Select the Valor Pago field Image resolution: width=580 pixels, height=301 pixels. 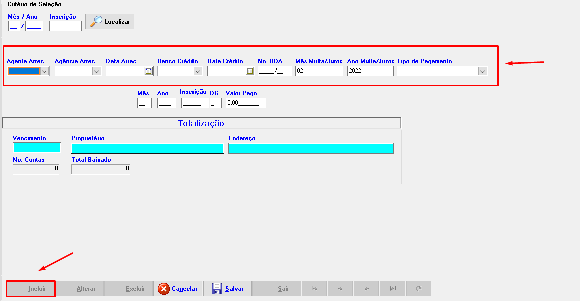point(245,103)
